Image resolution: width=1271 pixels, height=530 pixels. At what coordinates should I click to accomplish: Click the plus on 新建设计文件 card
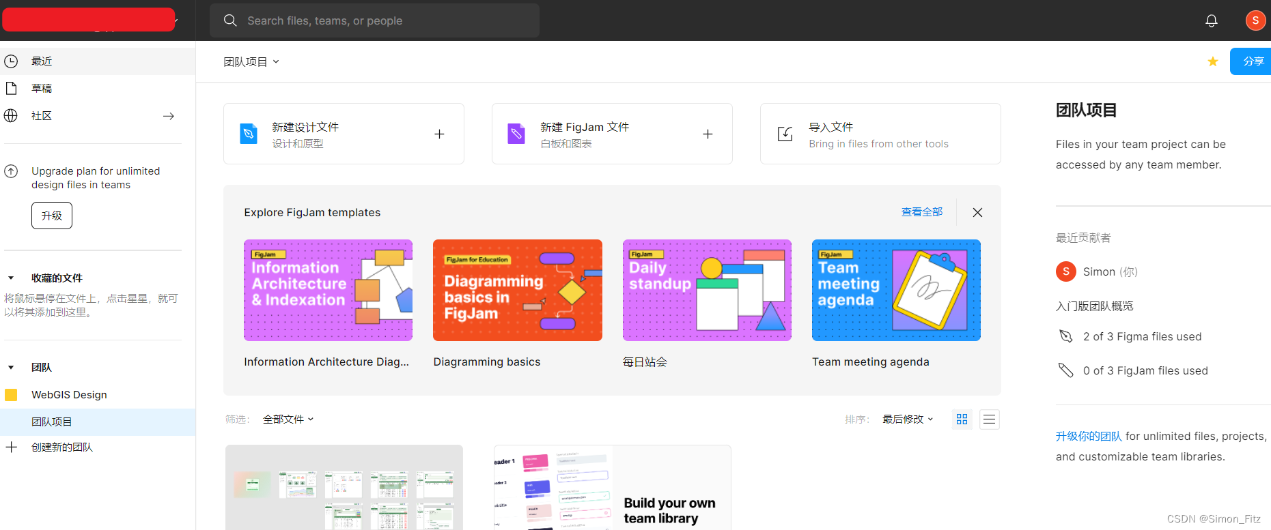pos(440,134)
